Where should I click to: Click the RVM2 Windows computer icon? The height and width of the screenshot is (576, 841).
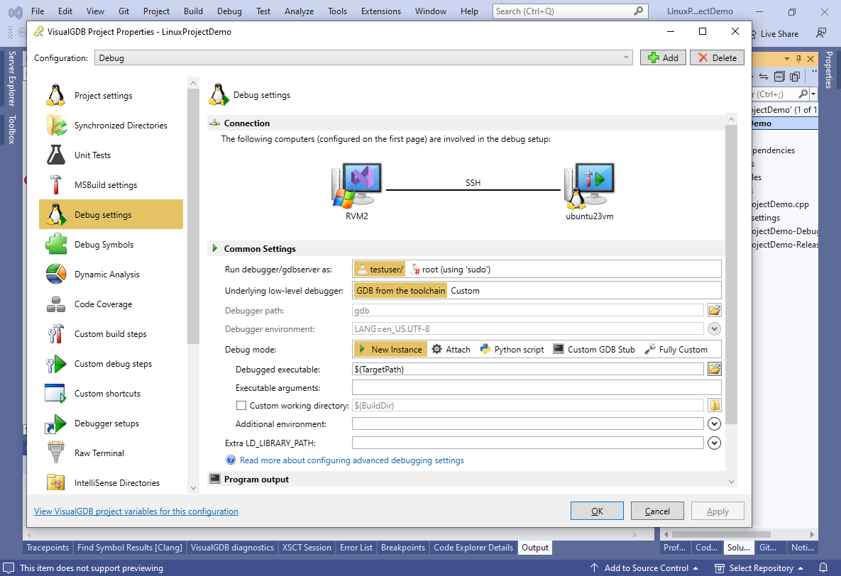point(357,186)
